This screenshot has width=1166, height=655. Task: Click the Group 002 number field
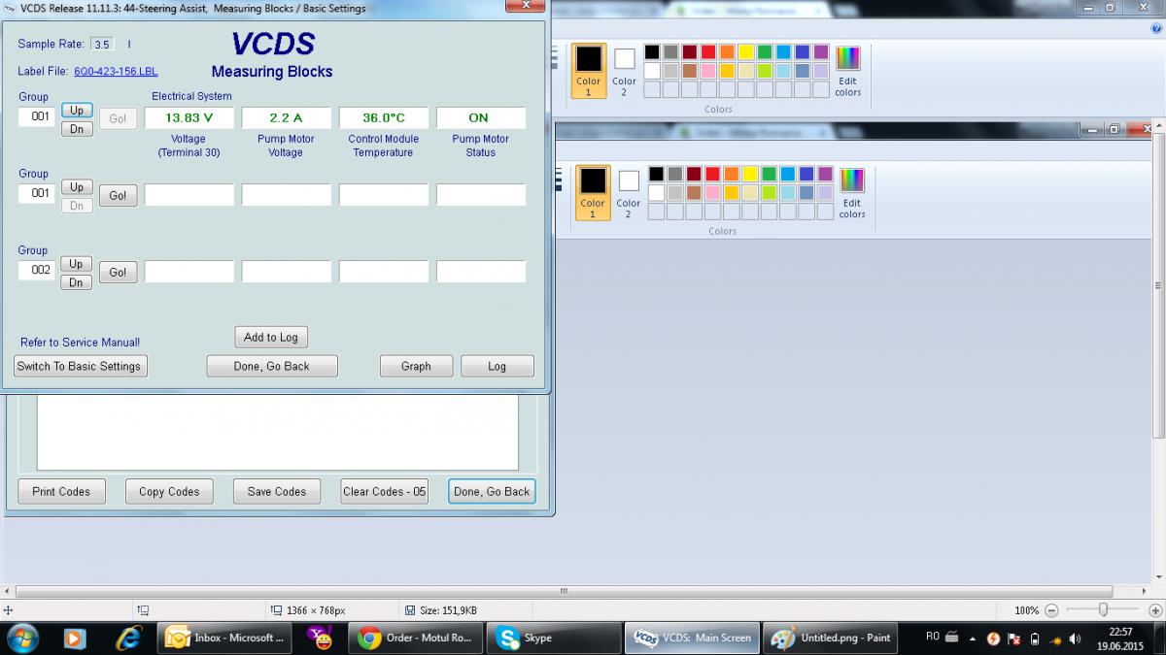point(39,270)
